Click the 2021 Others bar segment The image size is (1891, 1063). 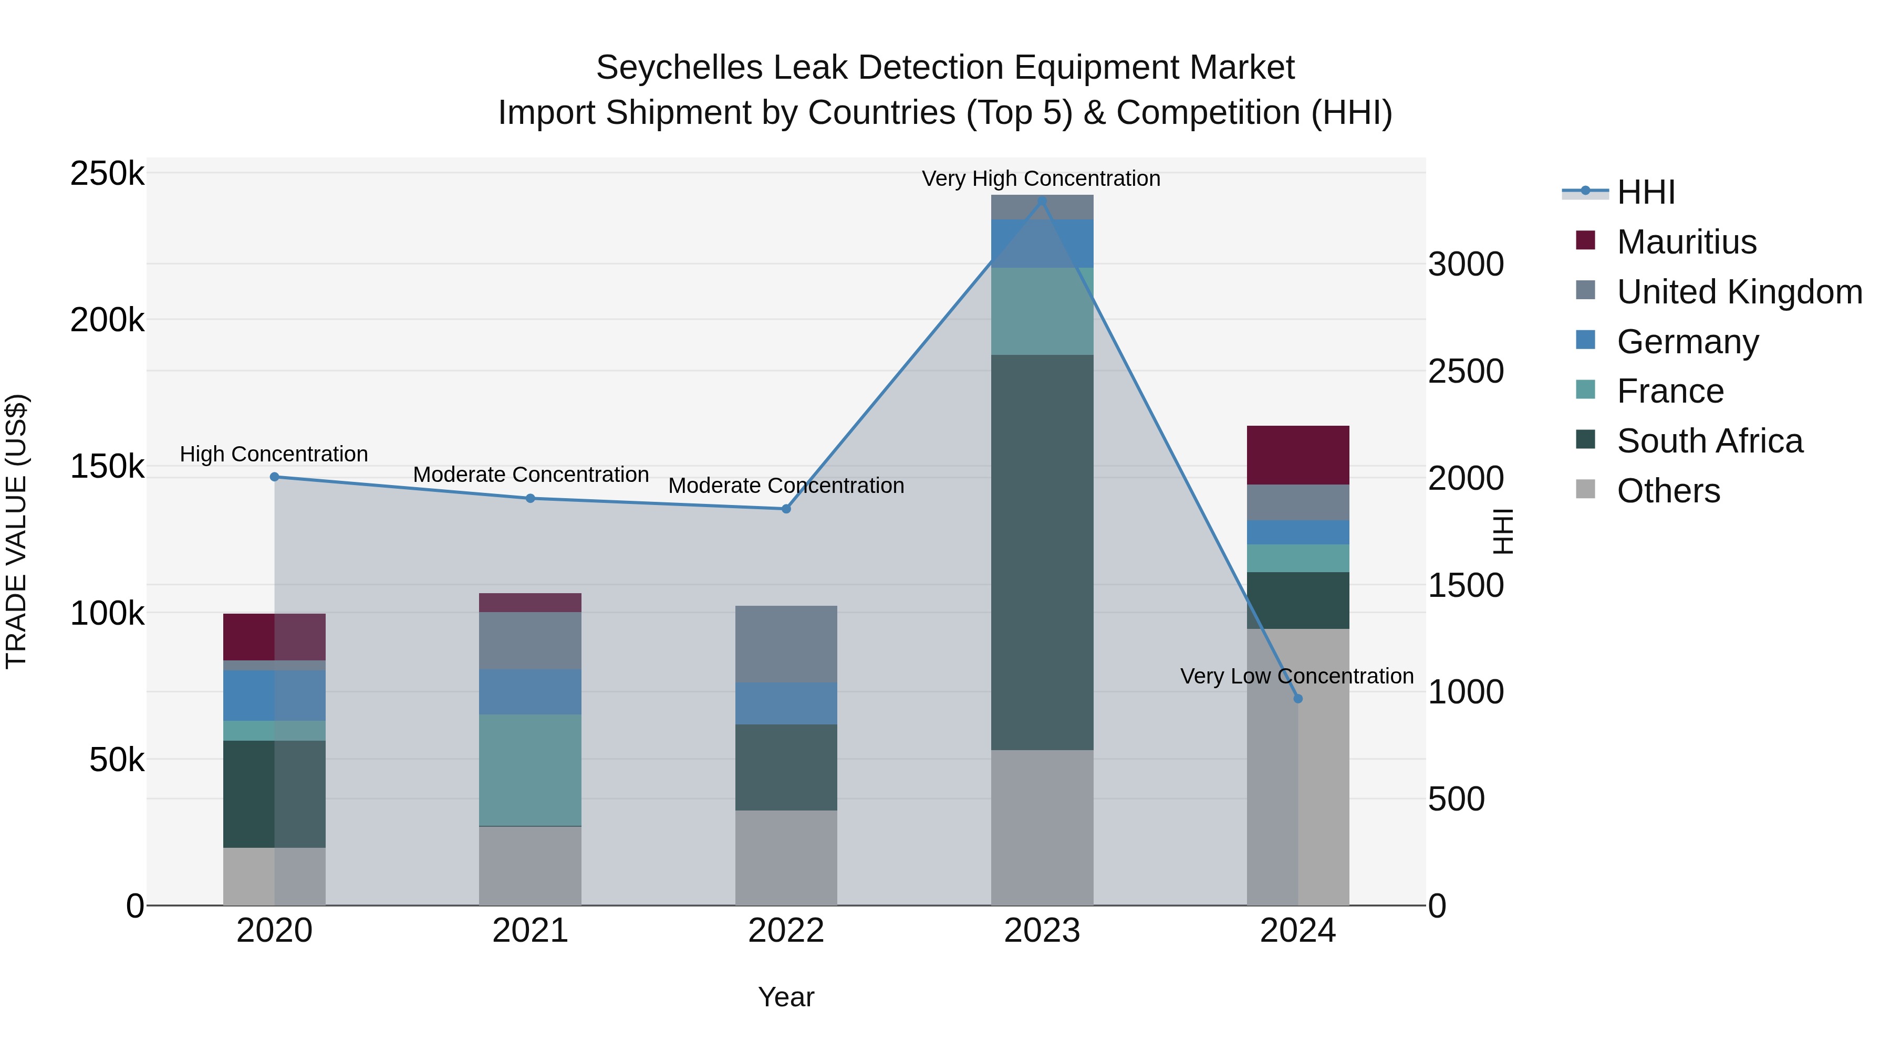530,866
